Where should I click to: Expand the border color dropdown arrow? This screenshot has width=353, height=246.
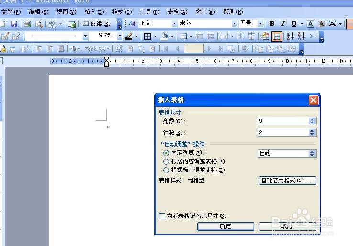click(x=136, y=36)
